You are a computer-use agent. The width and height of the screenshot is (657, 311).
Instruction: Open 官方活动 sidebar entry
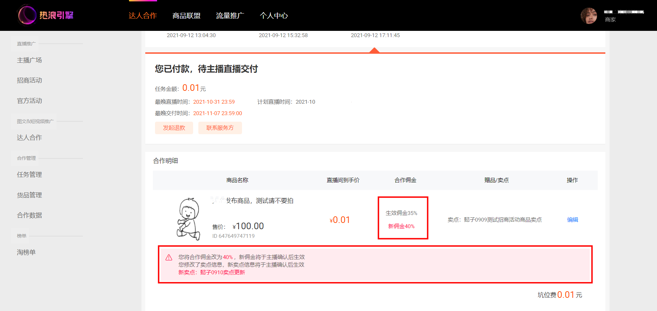(29, 101)
